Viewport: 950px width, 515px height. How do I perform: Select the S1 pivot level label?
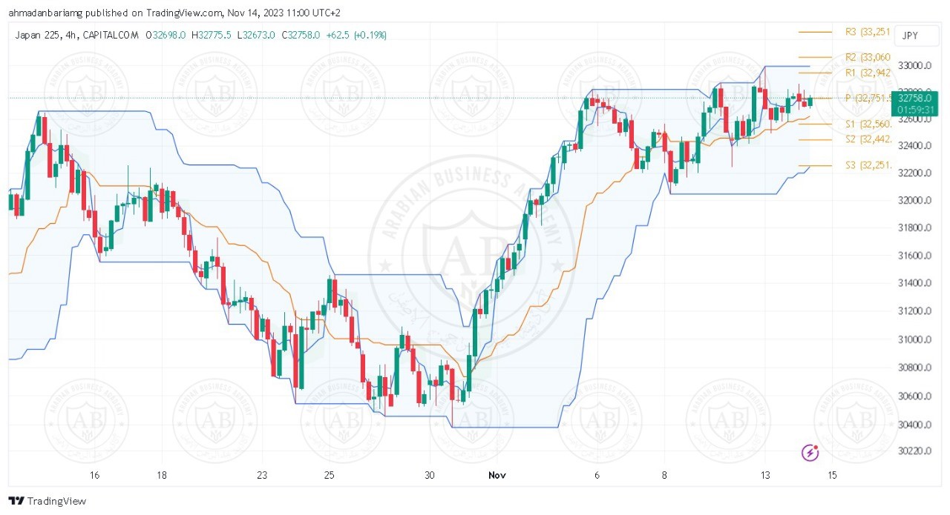867,124
